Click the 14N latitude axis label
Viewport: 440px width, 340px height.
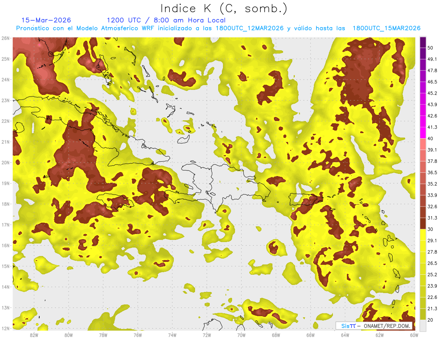pyautogui.click(x=5, y=287)
